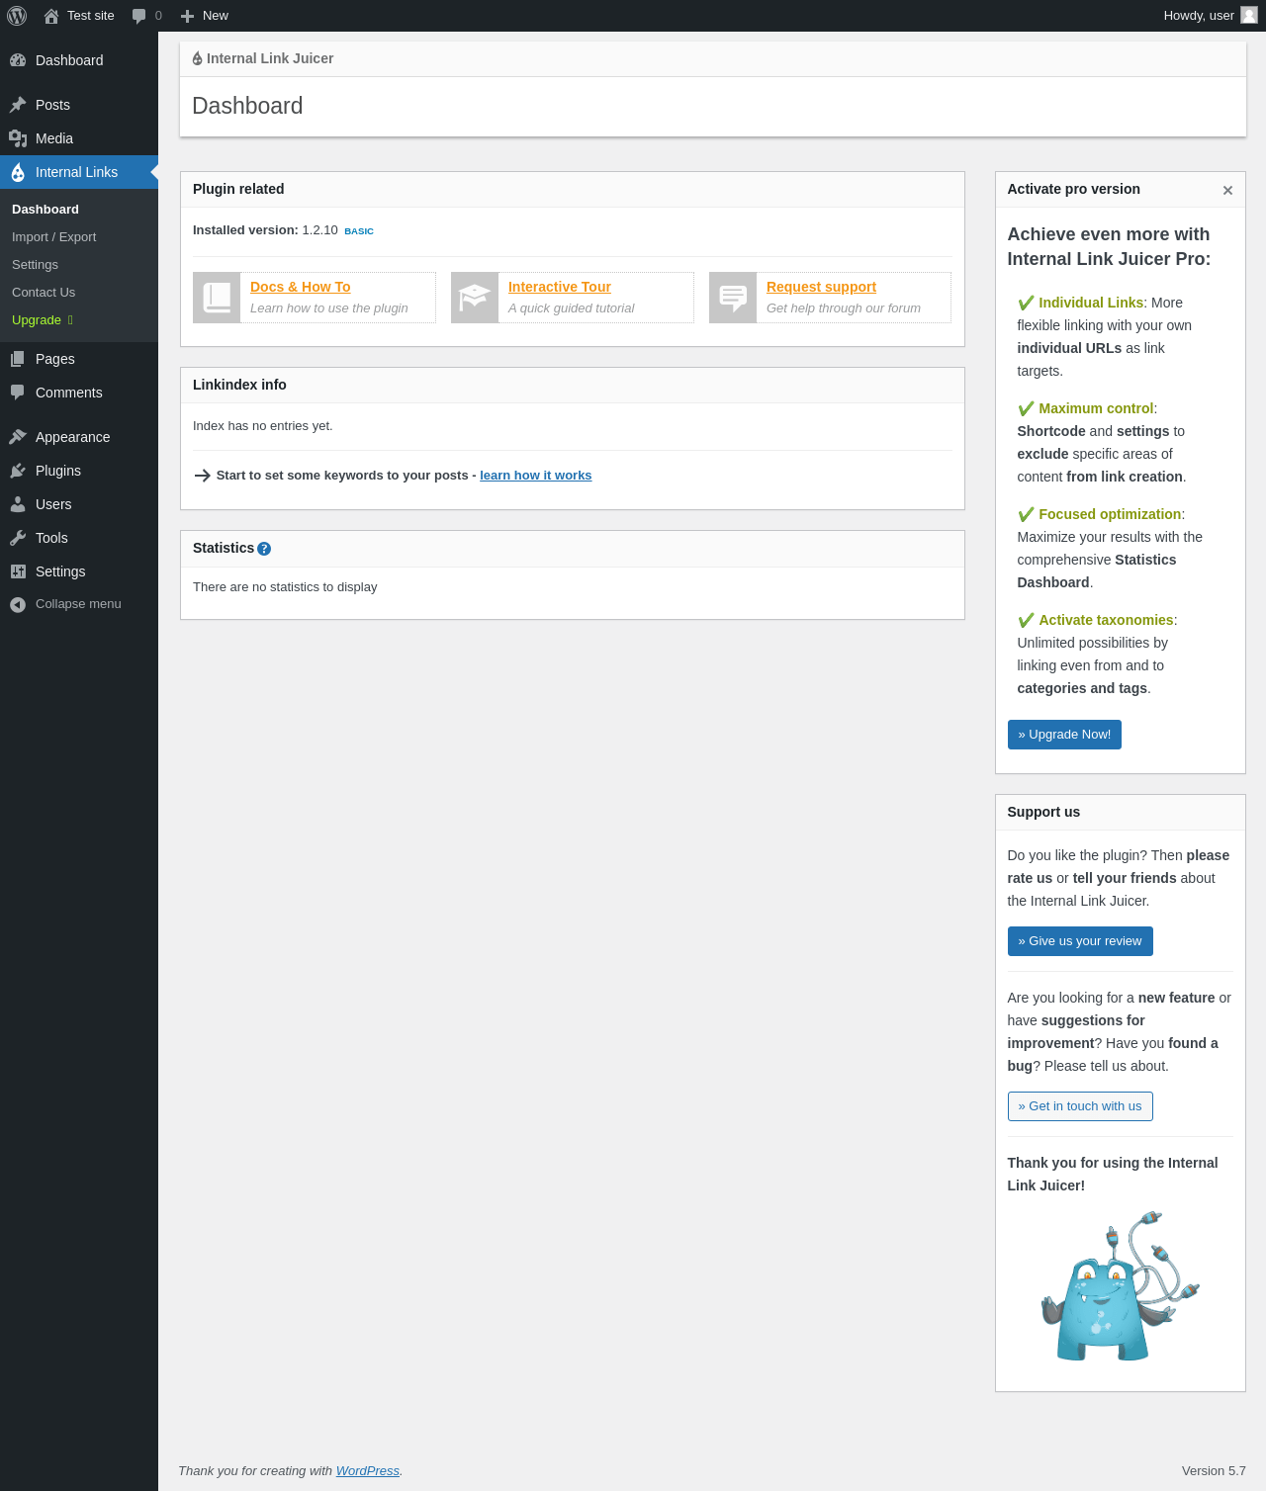Screen dimensions: 1266x1491
Task: Select the Import / Export submenu item
Action: pos(53,237)
